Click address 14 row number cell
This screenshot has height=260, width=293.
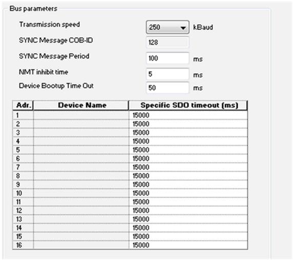[x=23, y=228]
